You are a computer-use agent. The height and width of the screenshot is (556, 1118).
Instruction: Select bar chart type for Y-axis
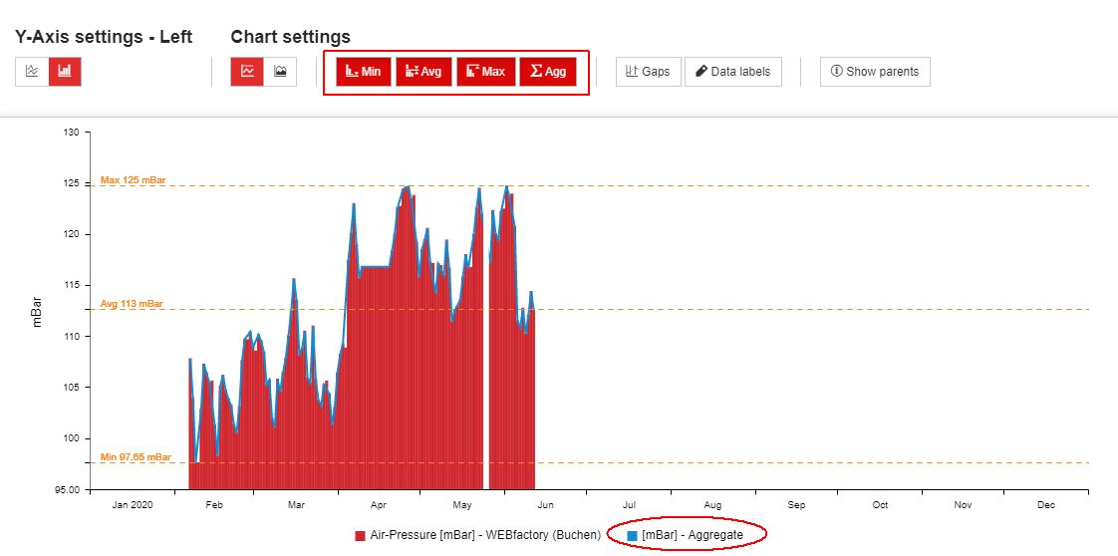65,72
